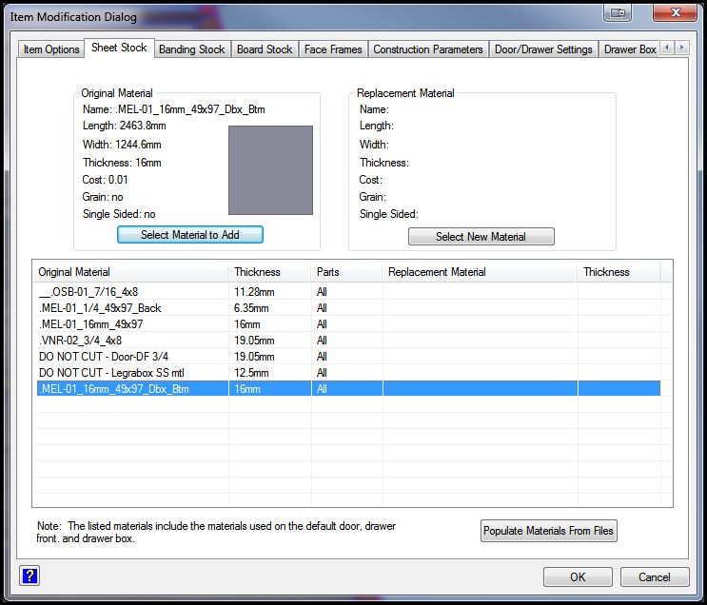Switch to the Banding Stock tab
The height and width of the screenshot is (605, 707).
(191, 49)
